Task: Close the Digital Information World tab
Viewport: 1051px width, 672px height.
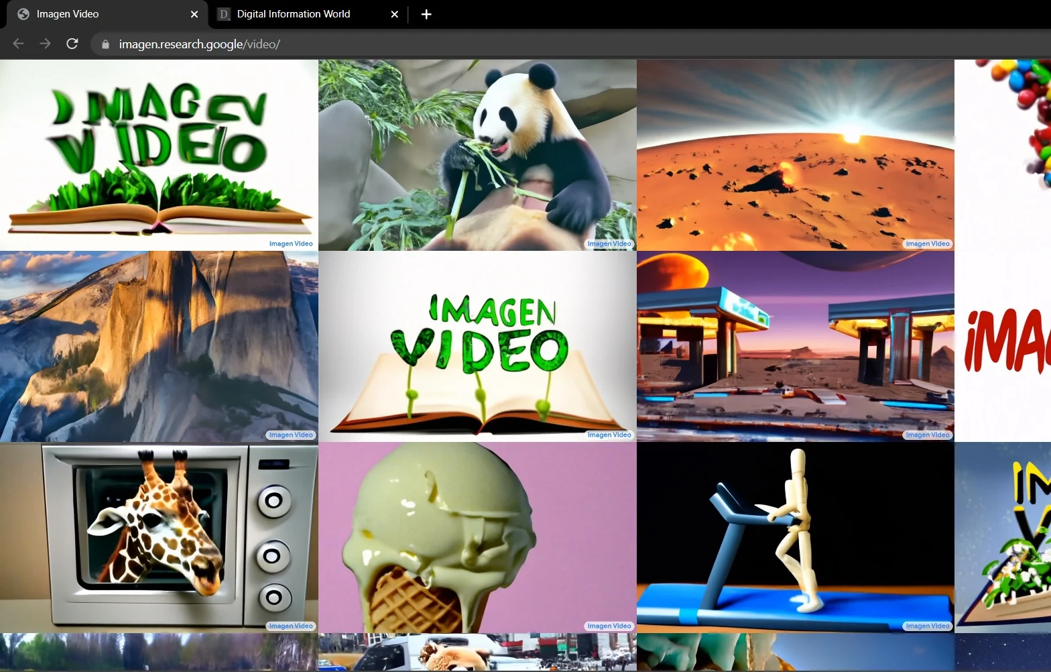Action: pos(395,14)
